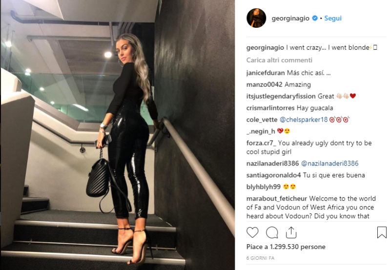Screen dimensions: 389x270
Task: Open georginagio's profile picture
Action: [256, 18]
